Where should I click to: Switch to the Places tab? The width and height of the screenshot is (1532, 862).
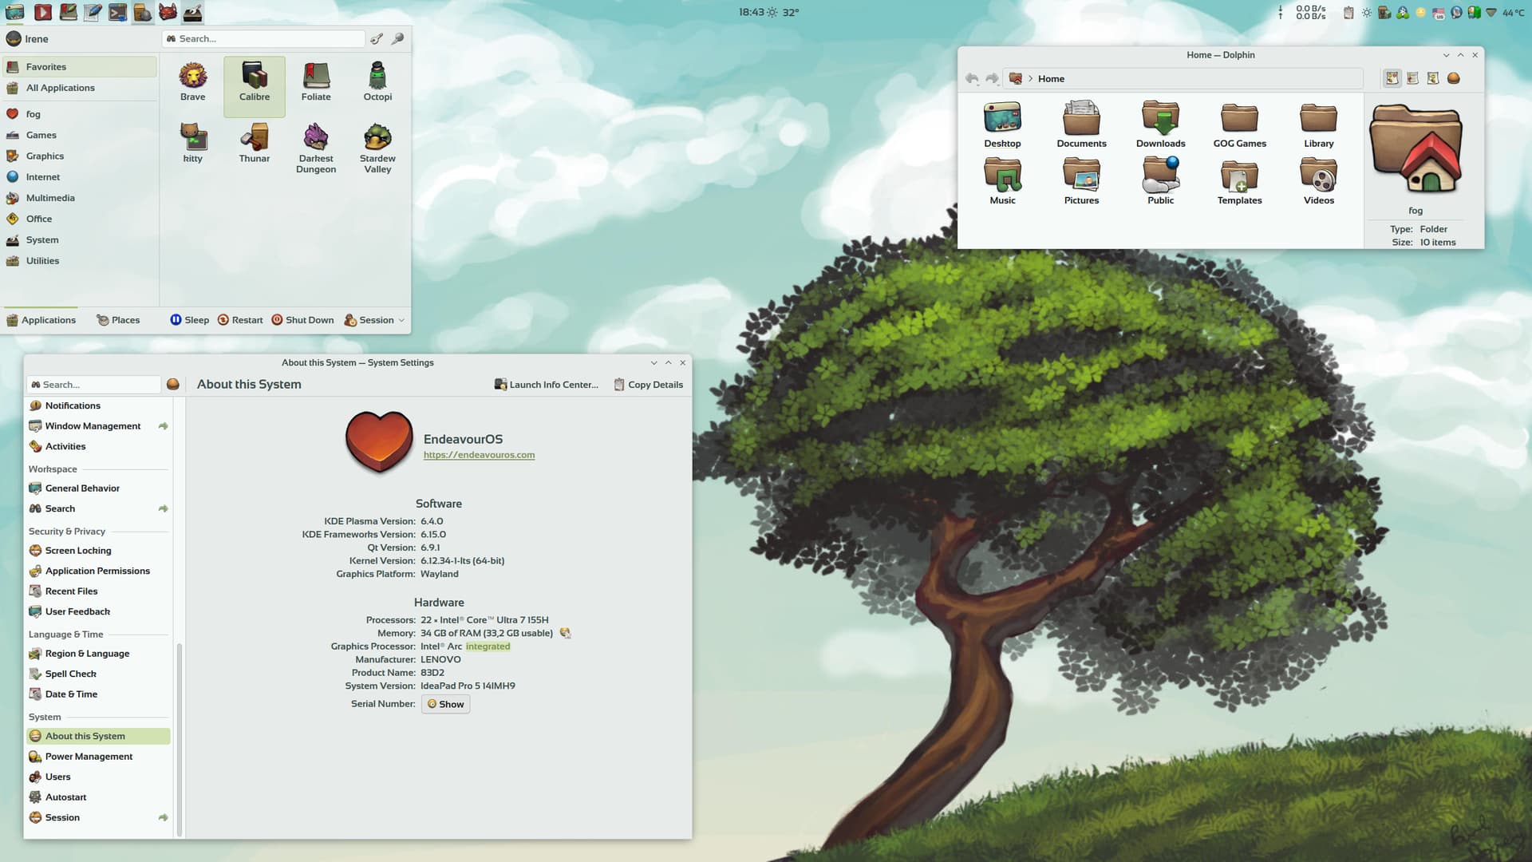coord(118,320)
